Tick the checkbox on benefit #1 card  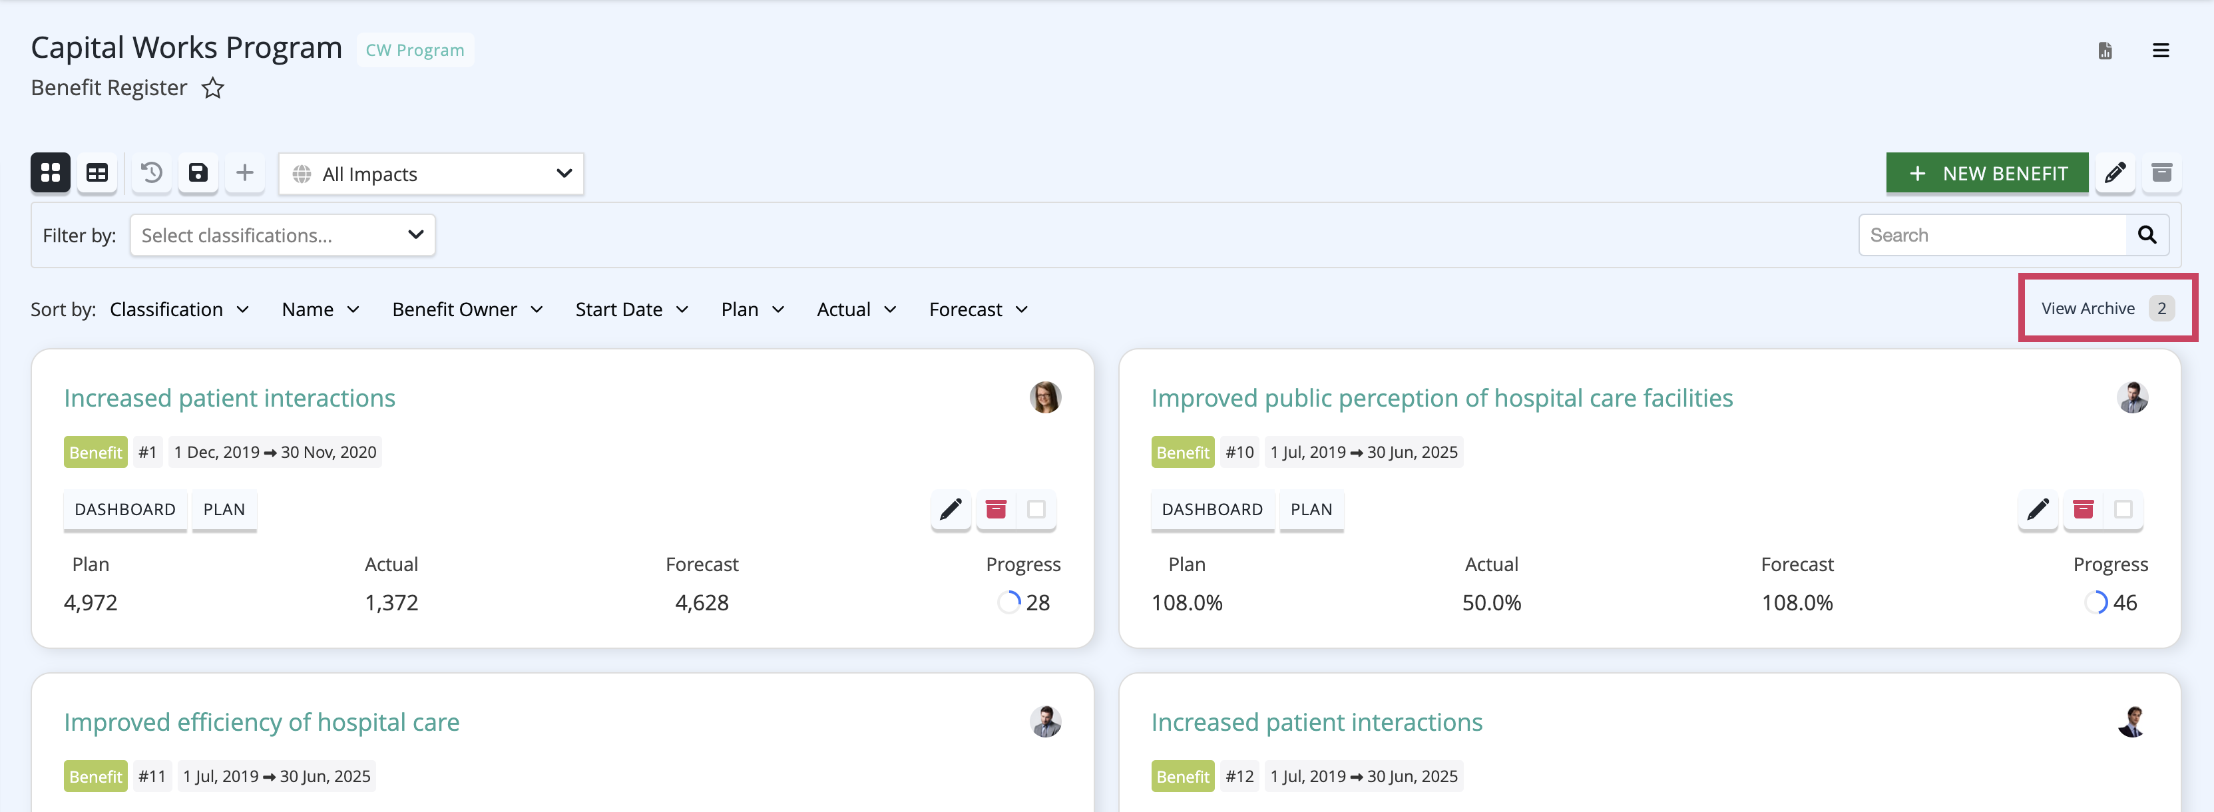click(1036, 510)
